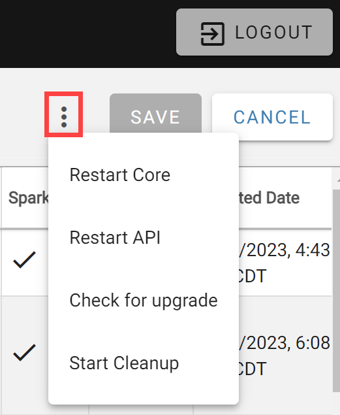
Task: Select the date cell showing 6:08
Action: pyautogui.click(x=285, y=356)
